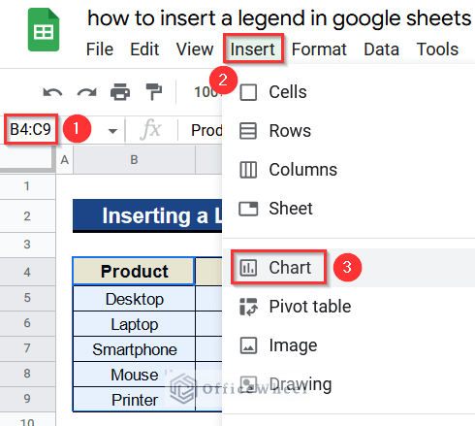This screenshot has width=475, height=426.
Task: Click the Chart bar-graph icon
Action: (248, 268)
